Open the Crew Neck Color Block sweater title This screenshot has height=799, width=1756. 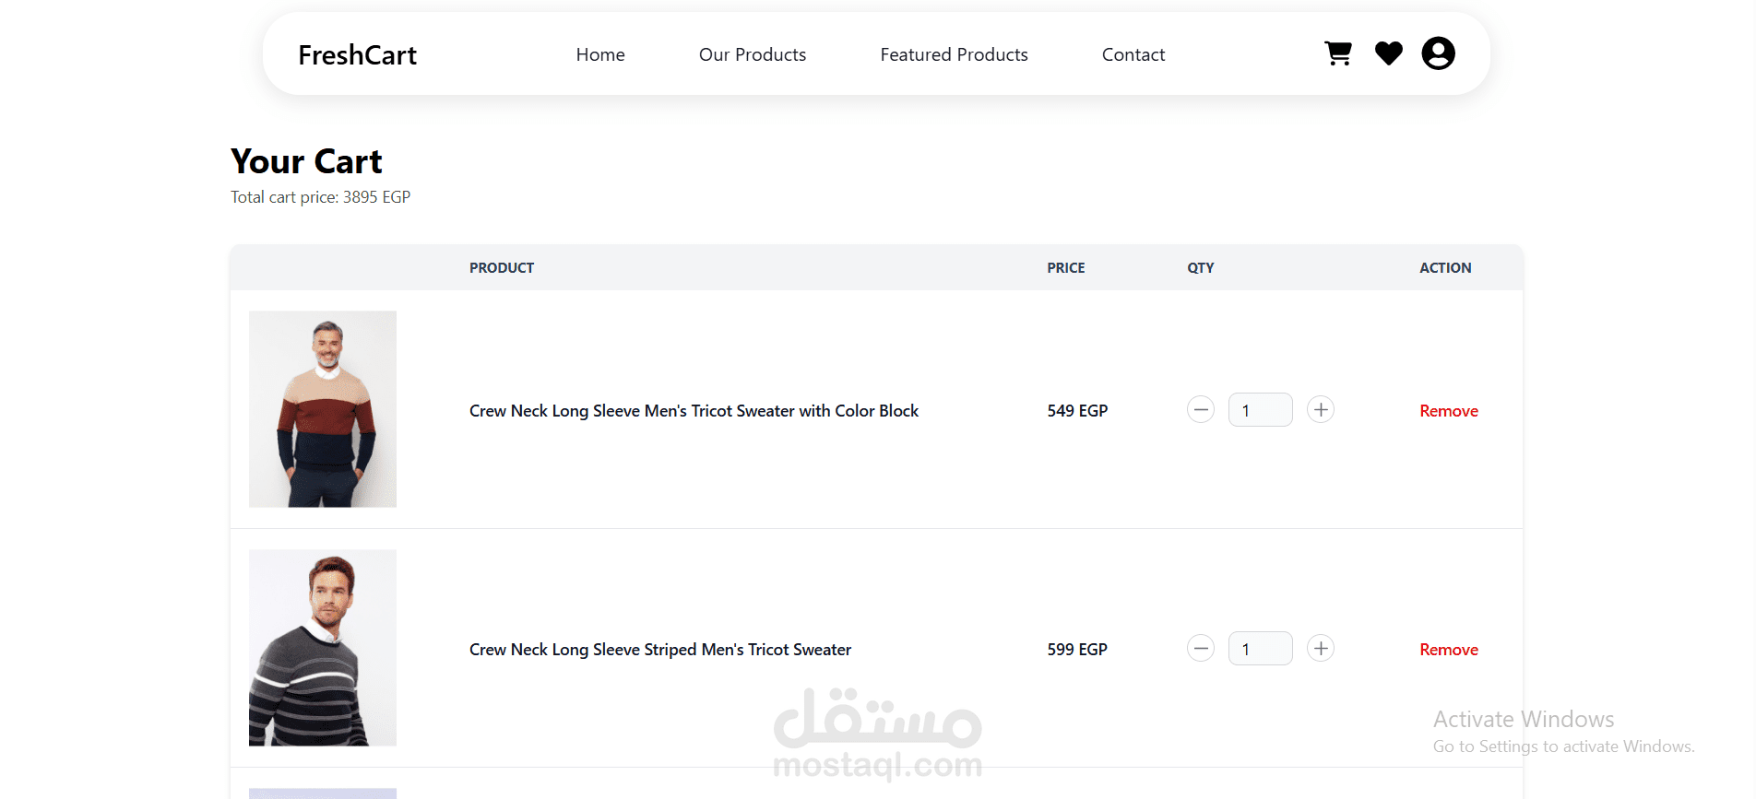tap(694, 411)
